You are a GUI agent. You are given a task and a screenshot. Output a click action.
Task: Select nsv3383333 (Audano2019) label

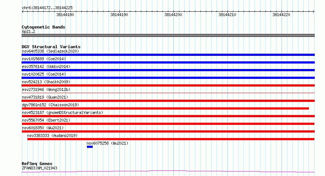click(x=52, y=135)
